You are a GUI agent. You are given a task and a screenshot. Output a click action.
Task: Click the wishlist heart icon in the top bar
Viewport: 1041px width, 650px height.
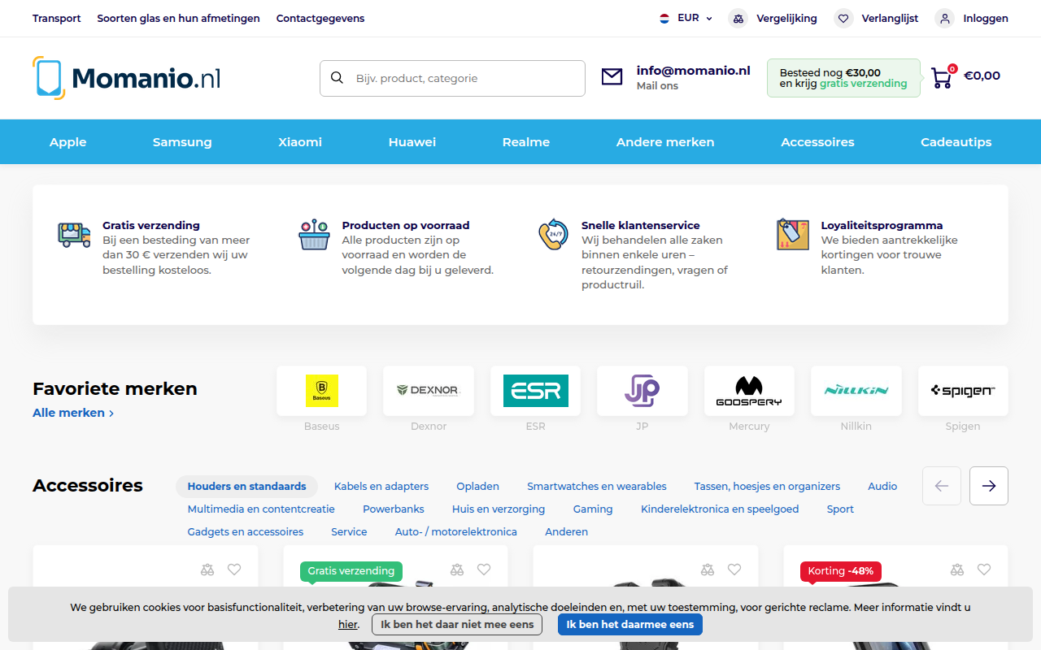tap(843, 18)
